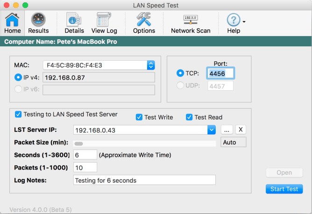
Task: Click the Packet Size slider handle
Action: [78, 143]
